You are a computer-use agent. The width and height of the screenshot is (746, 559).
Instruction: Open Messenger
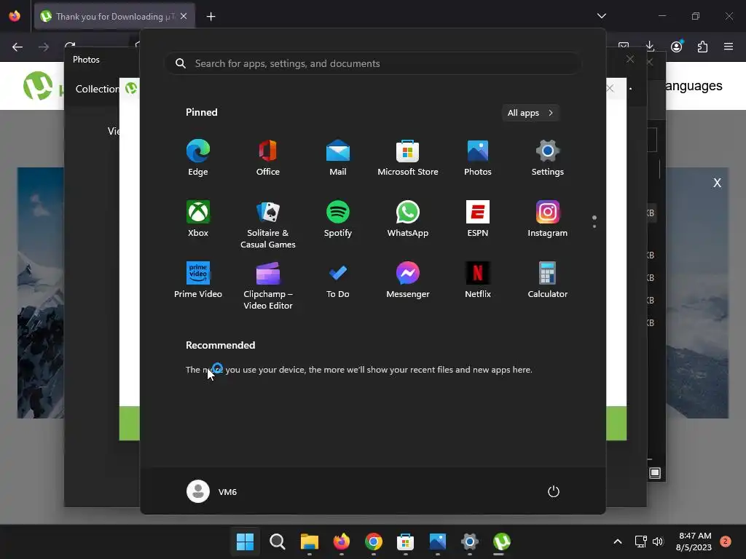click(408, 279)
